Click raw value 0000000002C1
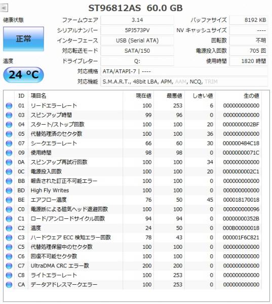The image size is (272, 304). [241, 172]
